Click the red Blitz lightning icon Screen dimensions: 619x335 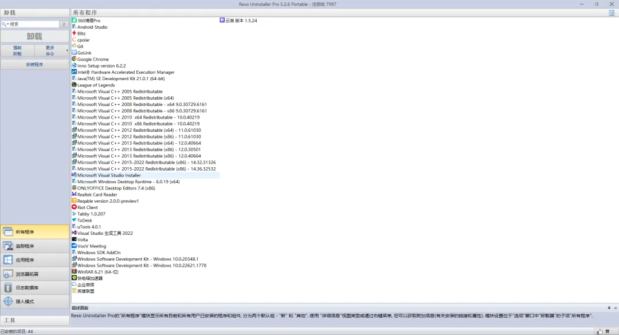(74, 33)
